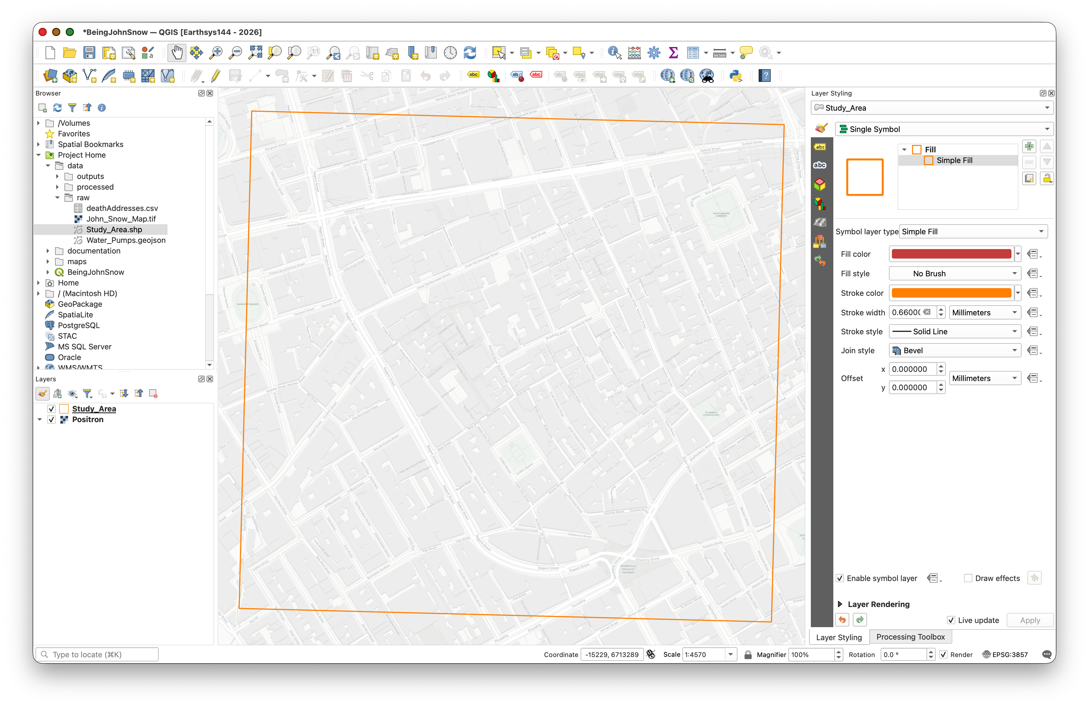The image size is (1089, 707).
Task: Toggle the Live update checkbox
Action: 951,620
